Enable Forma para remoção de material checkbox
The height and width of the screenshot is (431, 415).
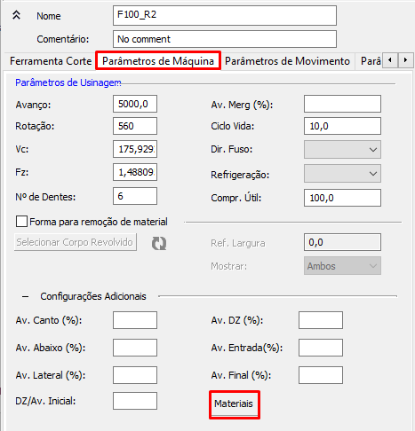[21, 222]
